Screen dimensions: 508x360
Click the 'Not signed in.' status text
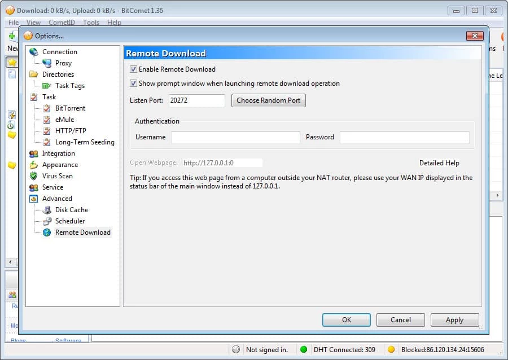click(267, 350)
